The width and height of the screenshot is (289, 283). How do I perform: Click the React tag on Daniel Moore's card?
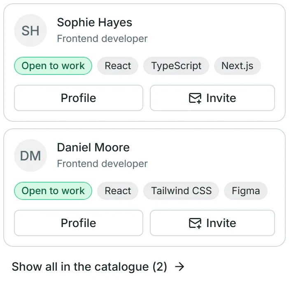coord(118,191)
